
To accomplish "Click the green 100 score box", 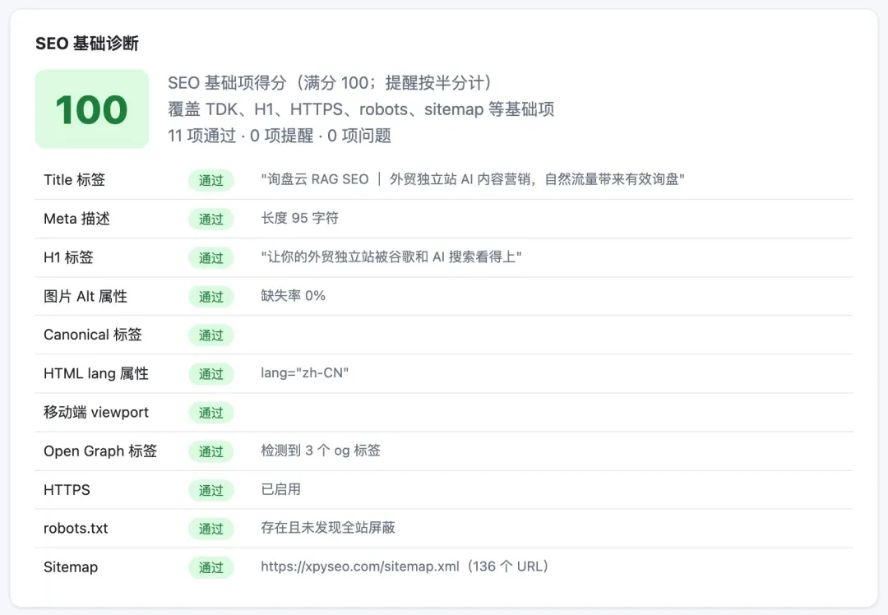I will point(92,109).
